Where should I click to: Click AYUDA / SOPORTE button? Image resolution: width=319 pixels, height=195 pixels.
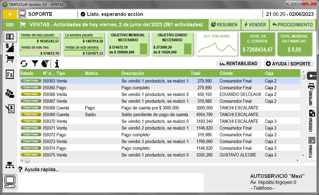coord(289,64)
